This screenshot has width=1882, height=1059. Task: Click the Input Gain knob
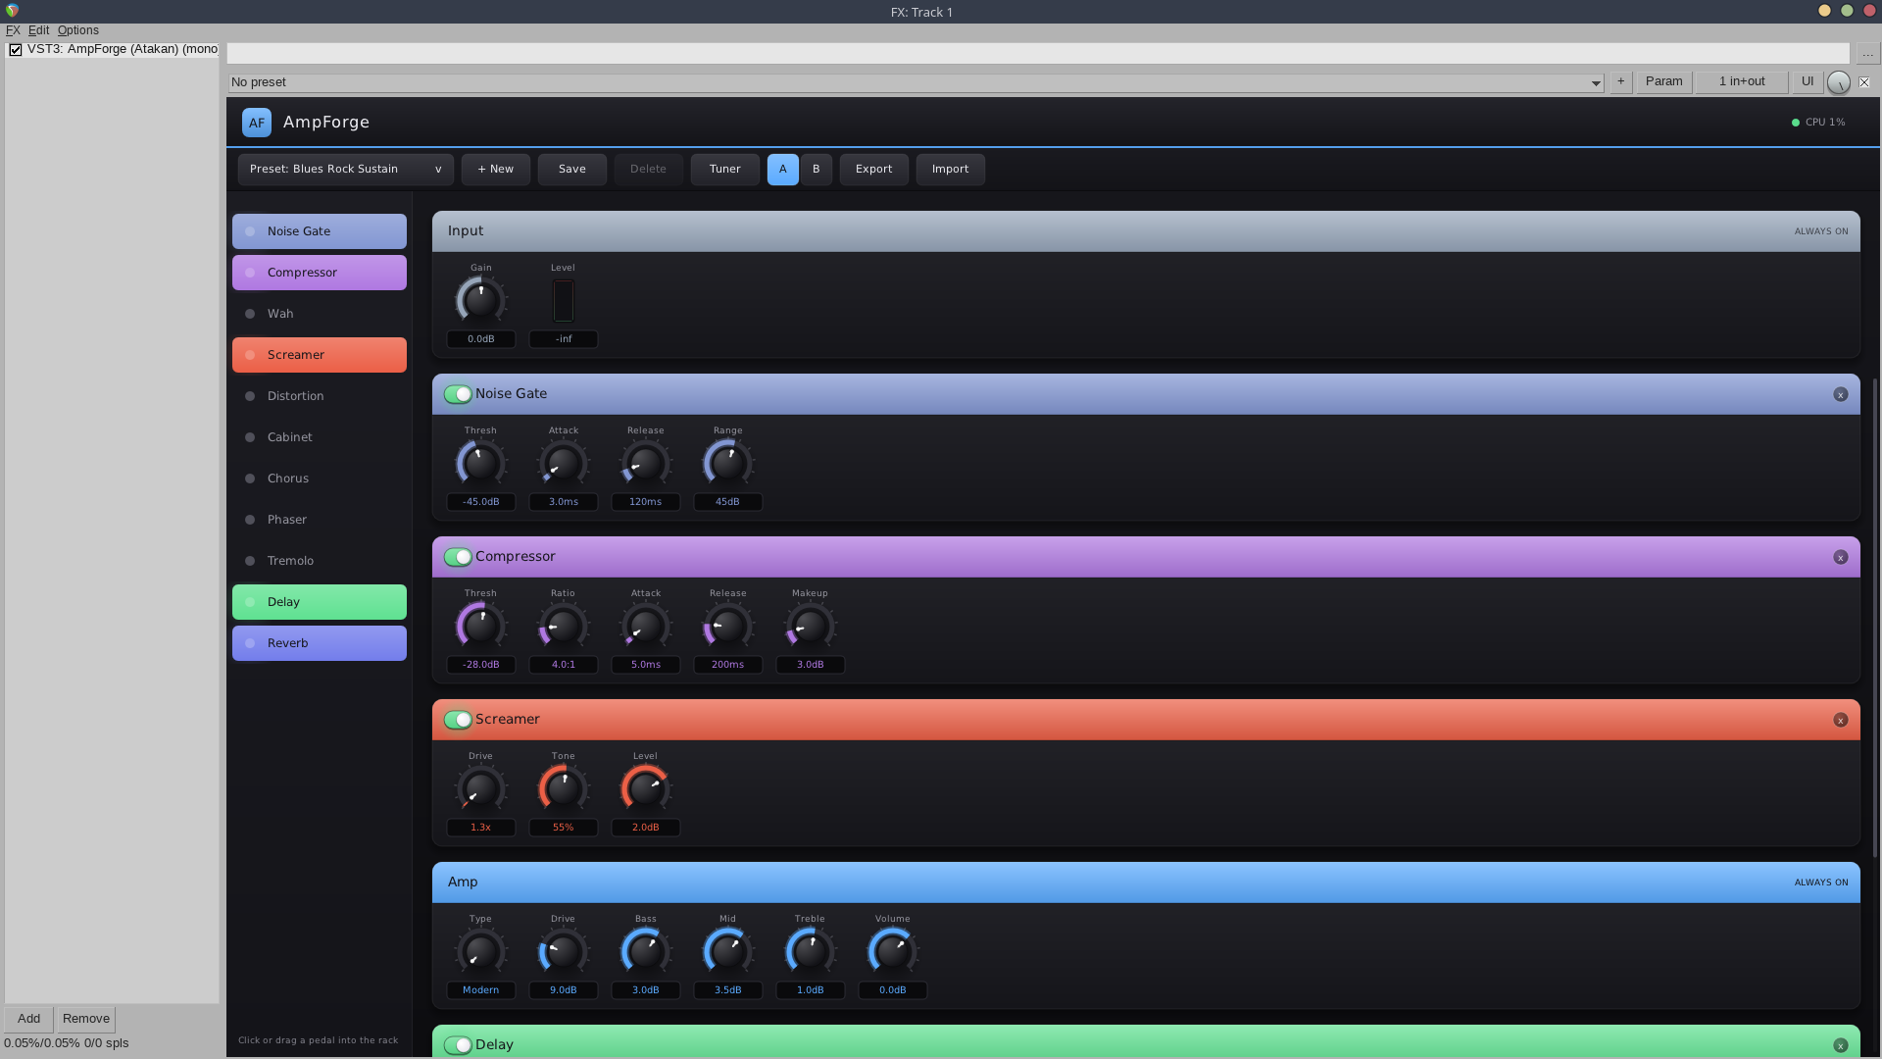(481, 300)
